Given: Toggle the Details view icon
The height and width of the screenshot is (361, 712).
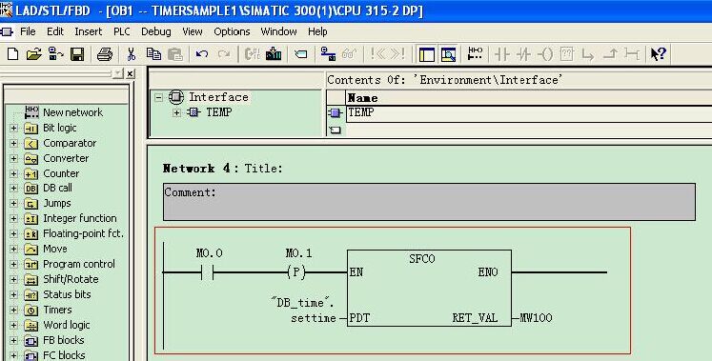Looking at the screenshot, I should (x=448, y=55).
